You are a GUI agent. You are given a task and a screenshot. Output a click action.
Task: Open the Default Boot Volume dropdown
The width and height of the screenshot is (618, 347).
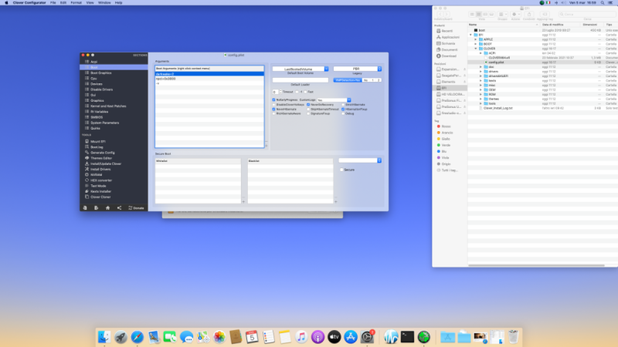[300, 69]
